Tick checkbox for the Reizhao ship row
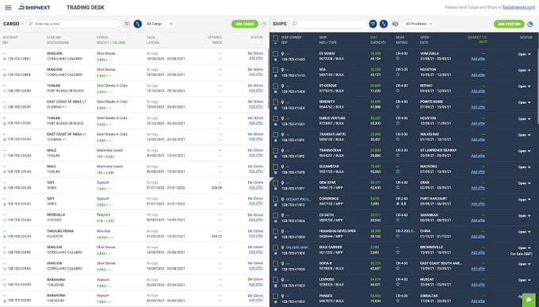Viewport: 539px width, 307px height. (x=275, y=86)
